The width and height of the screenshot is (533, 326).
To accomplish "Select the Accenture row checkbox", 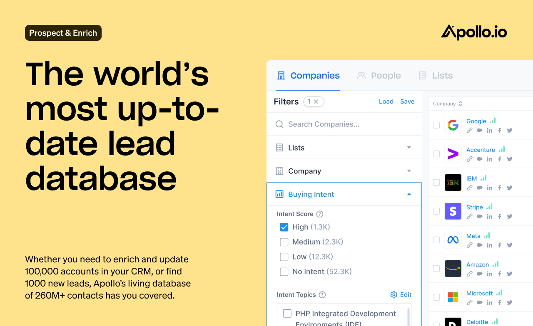I will coord(436,154).
